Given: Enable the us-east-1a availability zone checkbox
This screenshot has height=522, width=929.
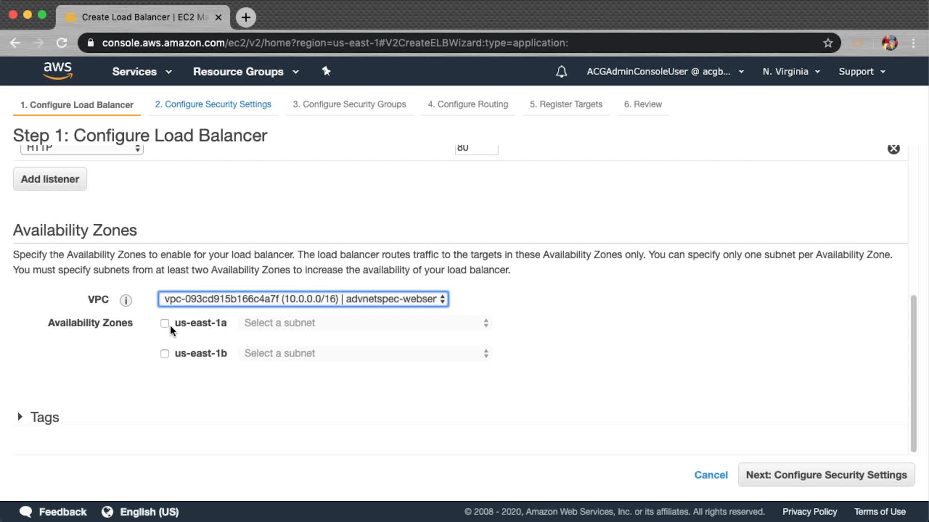Looking at the screenshot, I should (x=165, y=323).
